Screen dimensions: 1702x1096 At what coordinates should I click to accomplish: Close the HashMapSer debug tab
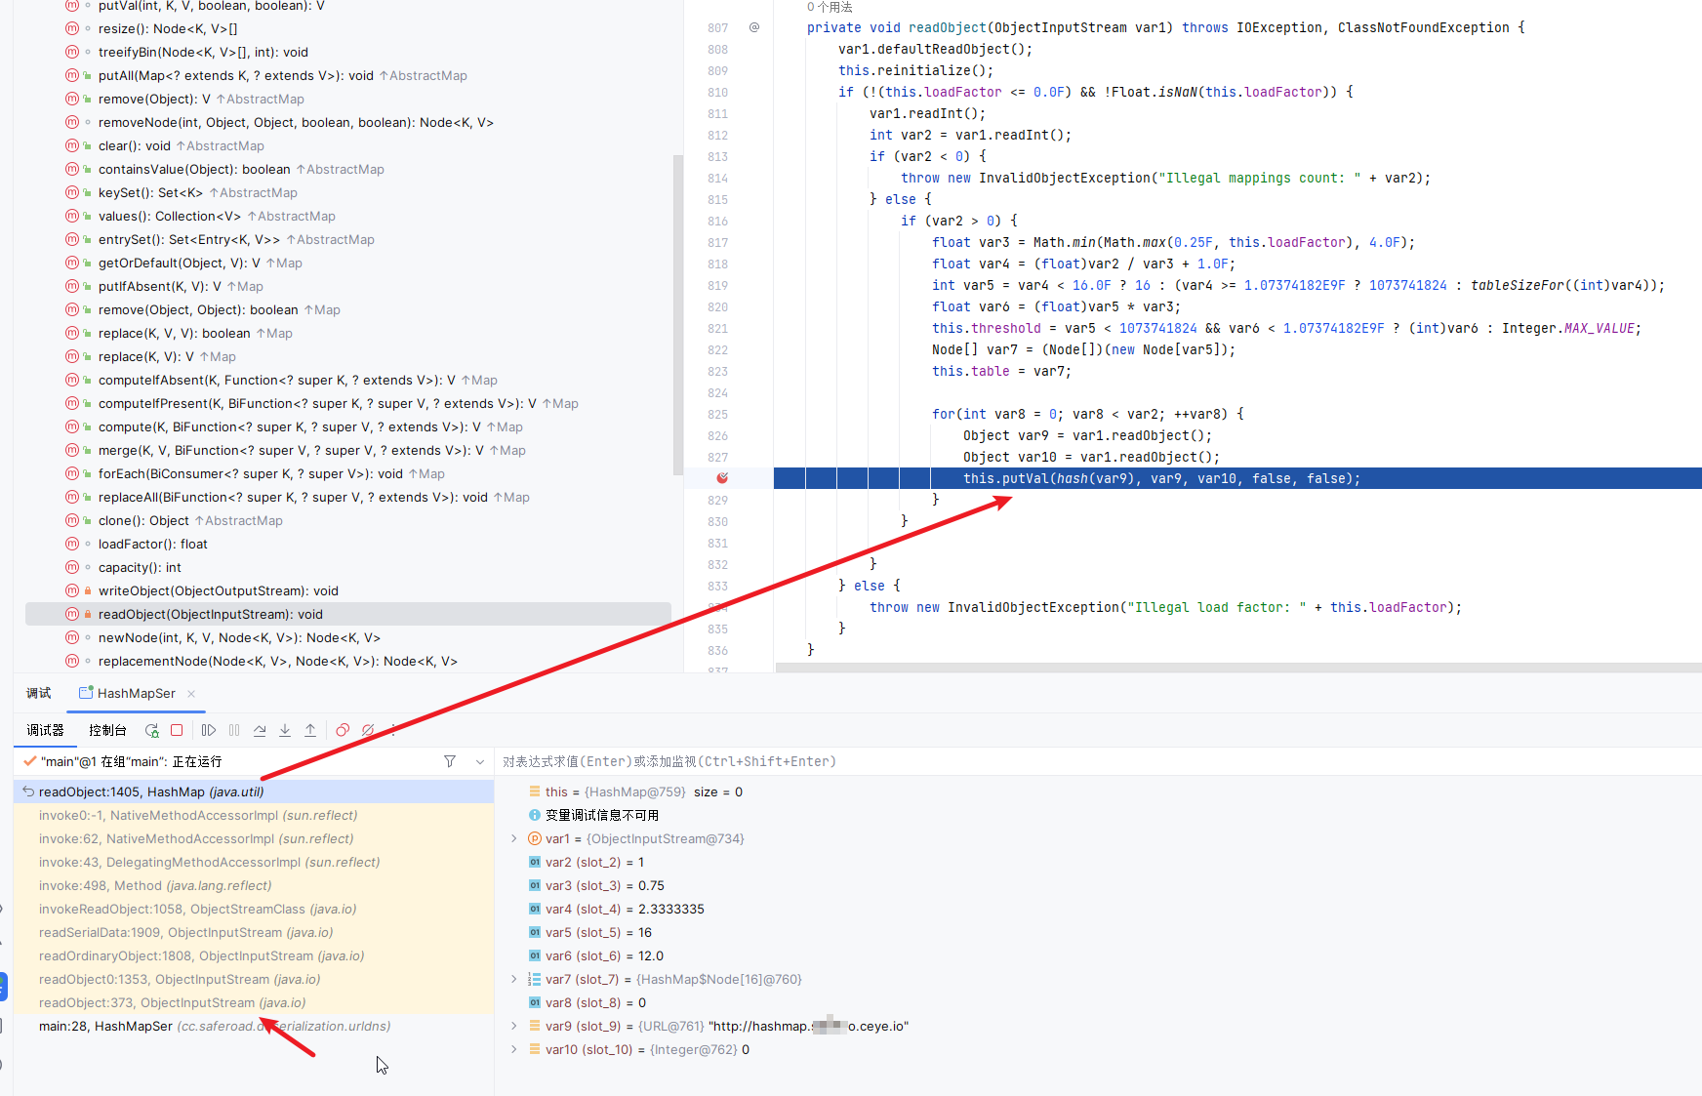click(191, 694)
